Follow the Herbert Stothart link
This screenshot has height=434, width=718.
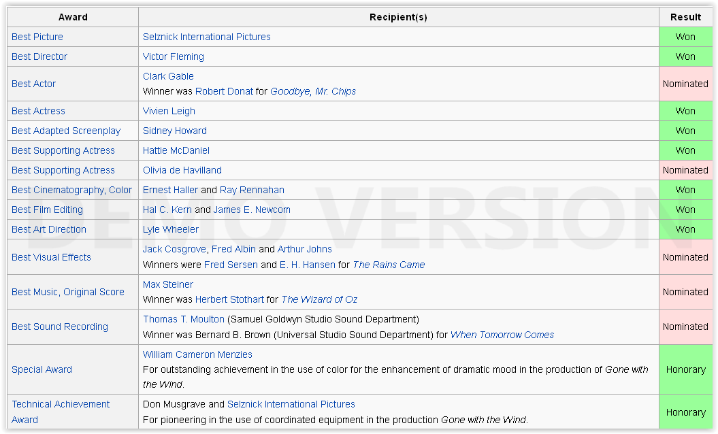(229, 299)
